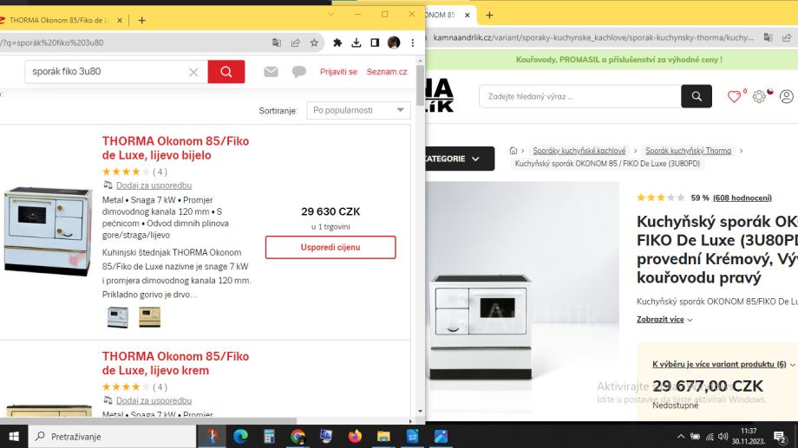
Task: Open the Chrome profile avatar
Action: tap(394, 42)
